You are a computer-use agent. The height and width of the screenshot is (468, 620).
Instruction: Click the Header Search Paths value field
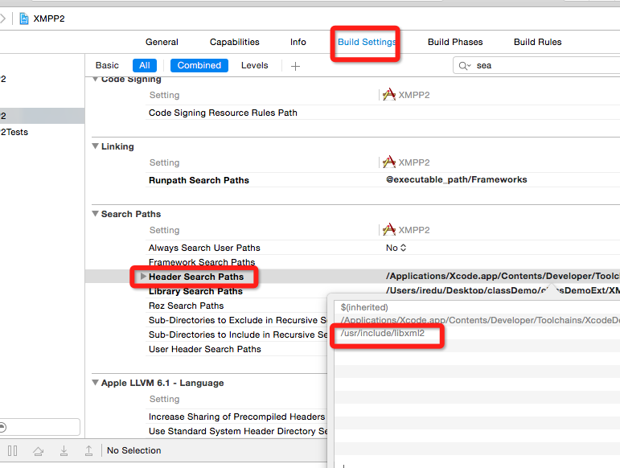click(x=503, y=276)
